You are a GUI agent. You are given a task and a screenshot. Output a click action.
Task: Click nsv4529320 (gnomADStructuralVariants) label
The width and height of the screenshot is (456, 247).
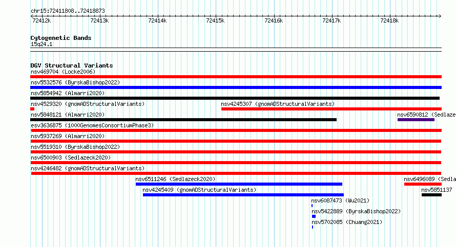click(88, 104)
